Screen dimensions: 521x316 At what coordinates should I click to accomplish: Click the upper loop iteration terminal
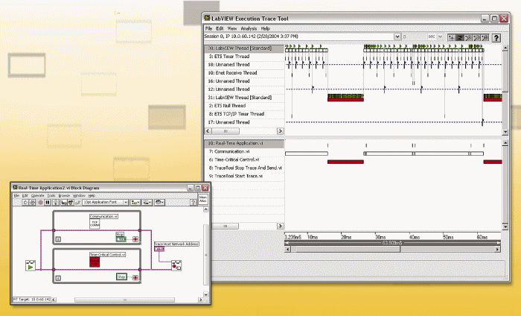[x=58, y=239]
